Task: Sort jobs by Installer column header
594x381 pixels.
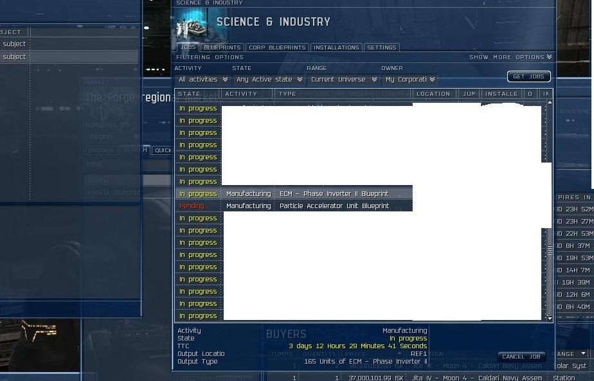Action: coord(501,94)
